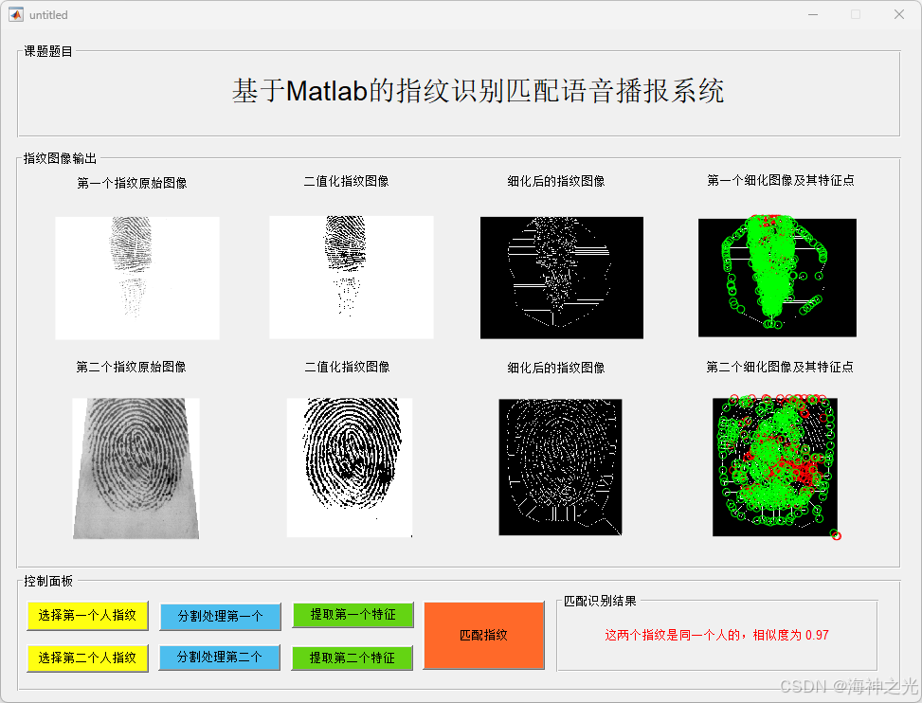This screenshot has height=703, width=922.
Task: Click the 课题题目 panel title
Action: click(48, 52)
